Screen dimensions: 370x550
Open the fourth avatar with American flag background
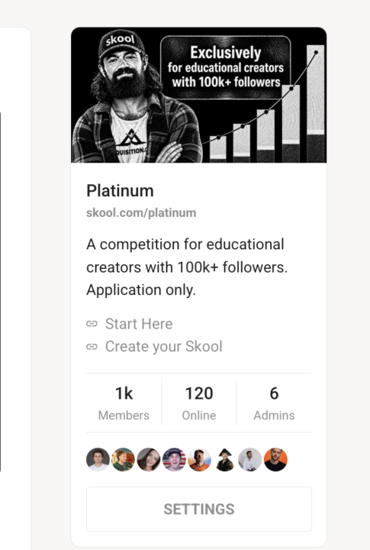[174, 460]
